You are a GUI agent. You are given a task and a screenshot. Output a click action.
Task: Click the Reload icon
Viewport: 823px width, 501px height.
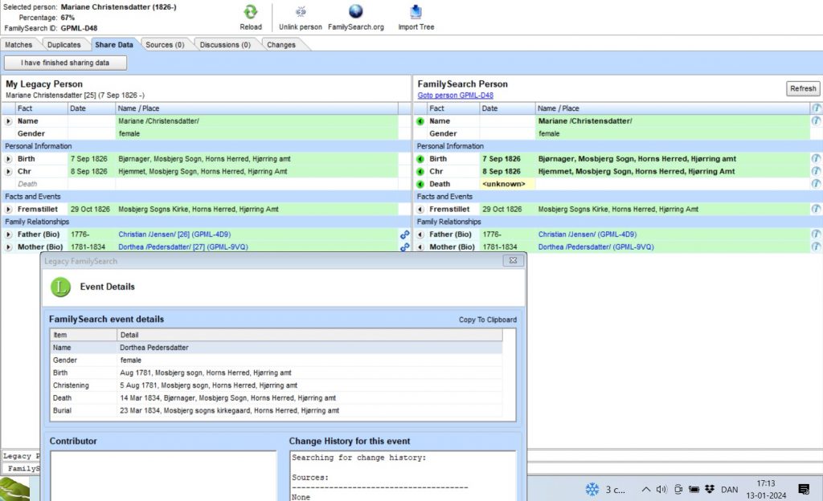tap(251, 12)
